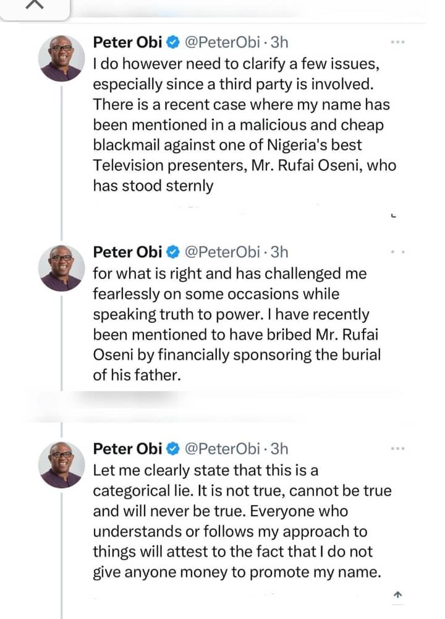Click the verified badge on the 'clarify a few issues' tweet
The image size is (445, 619).
pyautogui.click(x=174, y=43)
